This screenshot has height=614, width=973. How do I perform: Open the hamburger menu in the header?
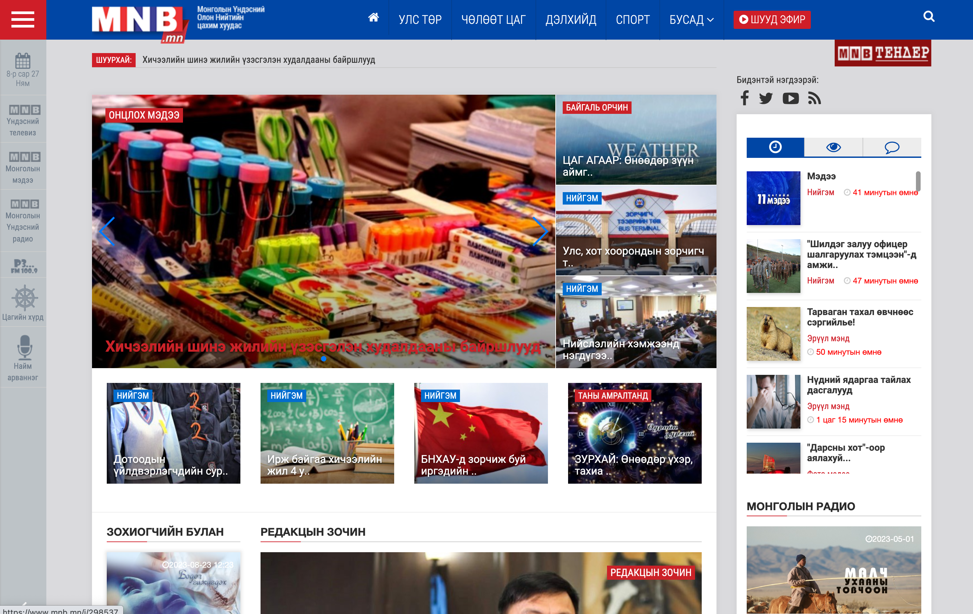[x=22, y=19]
